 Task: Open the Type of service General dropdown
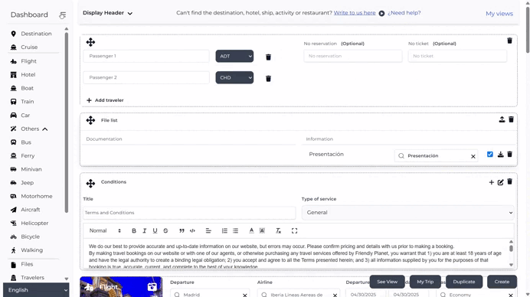[408, 213]
